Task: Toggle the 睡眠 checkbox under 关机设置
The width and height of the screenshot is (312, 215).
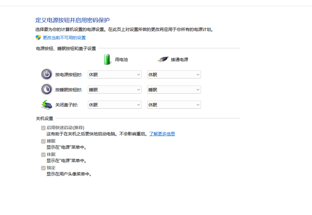Action: coord(43,141)
